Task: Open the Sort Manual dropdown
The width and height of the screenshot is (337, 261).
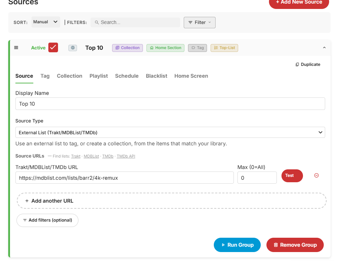Action: tap(45, 22)
